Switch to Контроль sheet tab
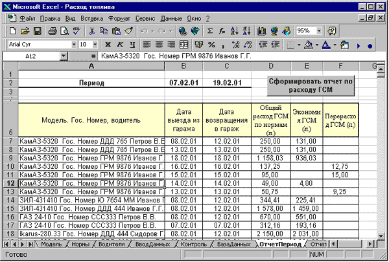Image resolution: width=389 pixels, height=262 pixels. pos(193,244)
